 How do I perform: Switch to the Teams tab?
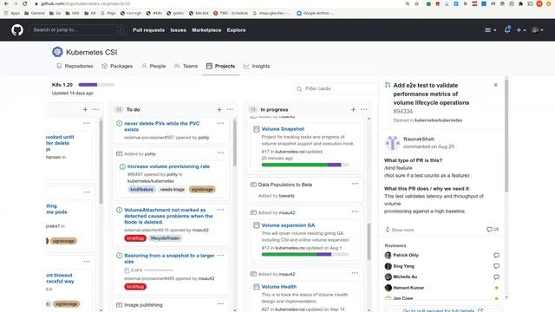(186, 66)
